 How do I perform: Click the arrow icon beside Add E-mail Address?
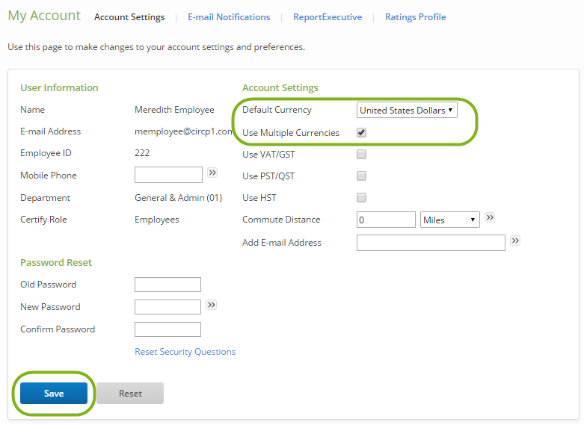(514, 241)
